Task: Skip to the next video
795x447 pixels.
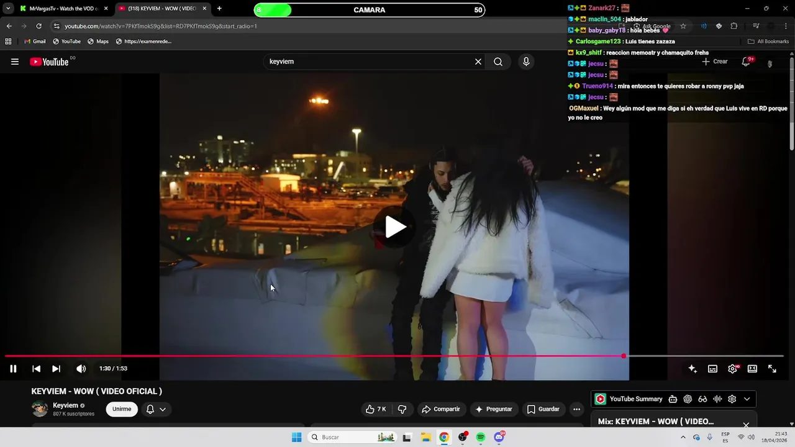Action: (x=56, y=369)
